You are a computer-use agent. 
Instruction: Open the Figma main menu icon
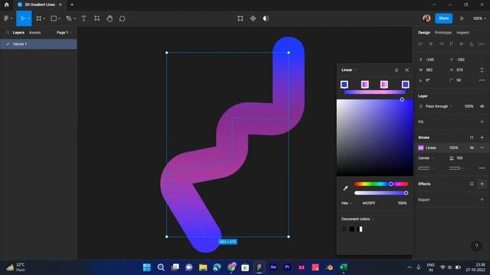coord(6,18)
